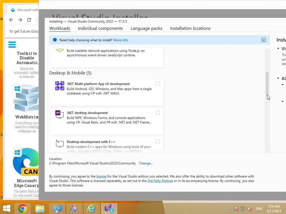This screenshot has width=286, height=214.
Task: Click the Desktop & Mobile (5) heading
Action: [70, 73]
